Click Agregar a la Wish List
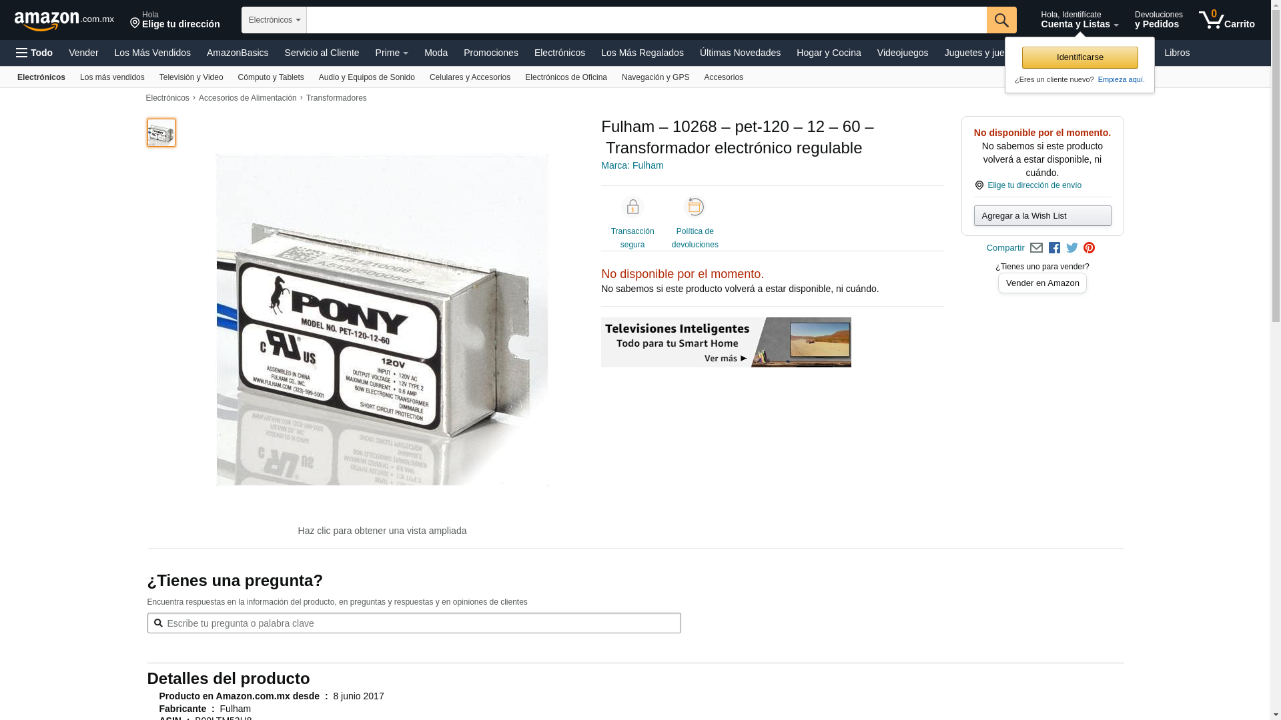 pos(1042,215)
